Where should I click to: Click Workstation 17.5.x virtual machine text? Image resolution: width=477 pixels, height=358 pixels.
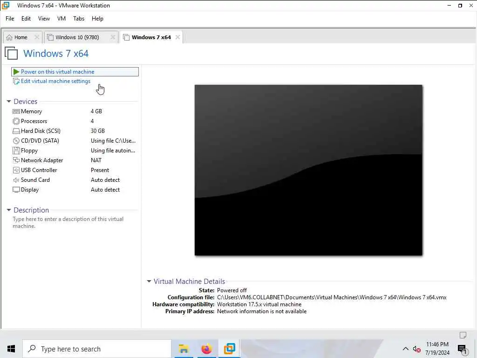[x=259, y=304]
